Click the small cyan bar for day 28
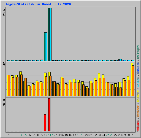 121,60
